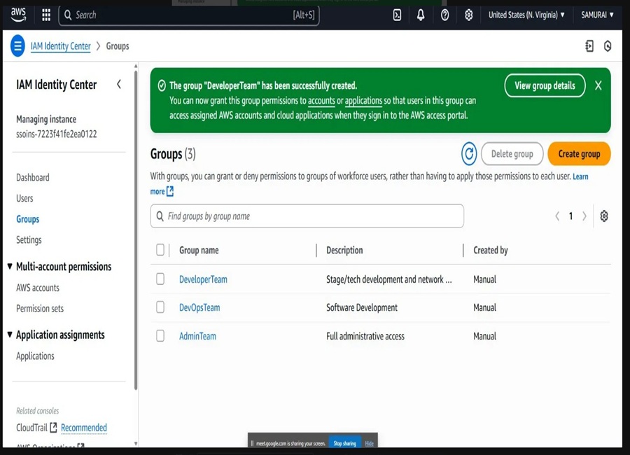Click the instance ID ssoins-7223f41fe2ea0122

pyautogui.click(x=56, y=134)
